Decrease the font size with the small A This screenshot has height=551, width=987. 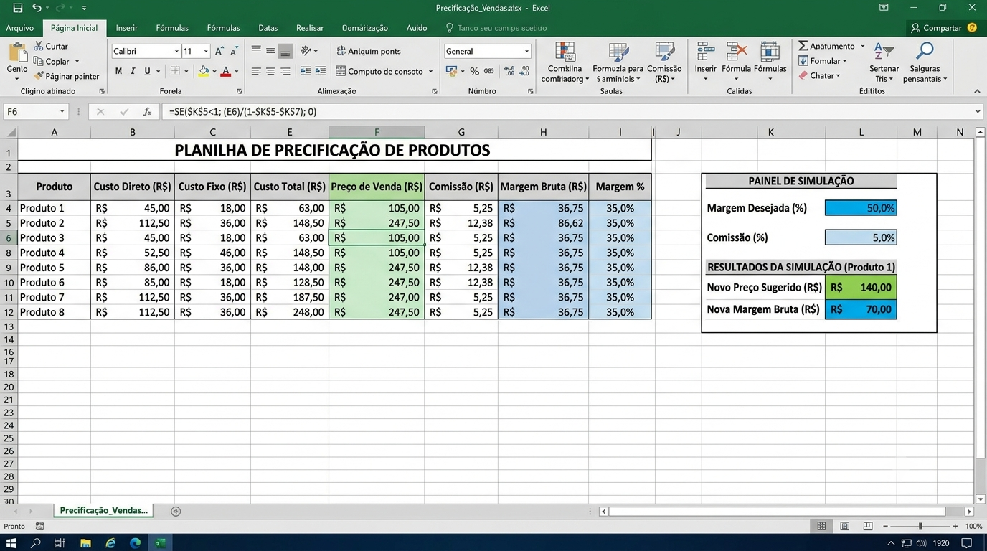click(x=234, y=52)
